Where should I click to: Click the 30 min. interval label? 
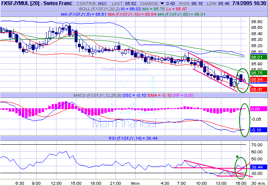(258, 183)
